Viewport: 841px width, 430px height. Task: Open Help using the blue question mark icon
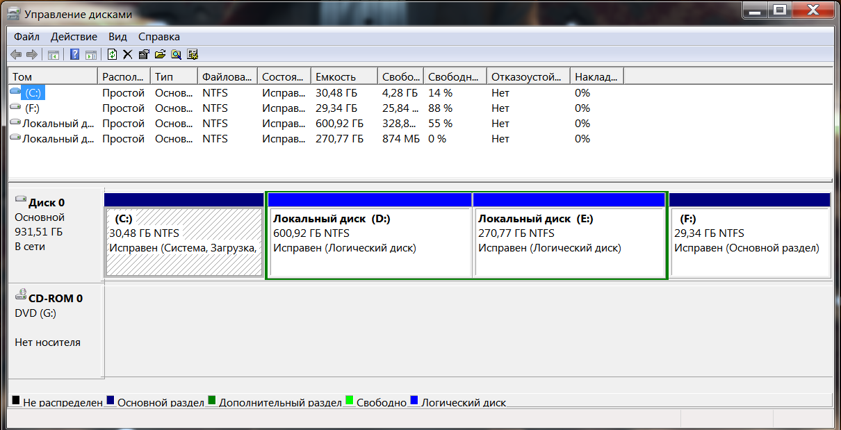(74, 54)
